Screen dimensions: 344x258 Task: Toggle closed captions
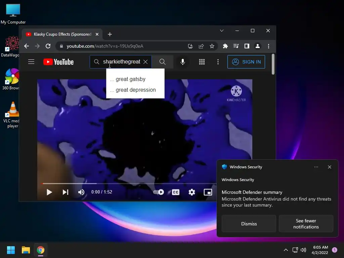pos(175,192)
